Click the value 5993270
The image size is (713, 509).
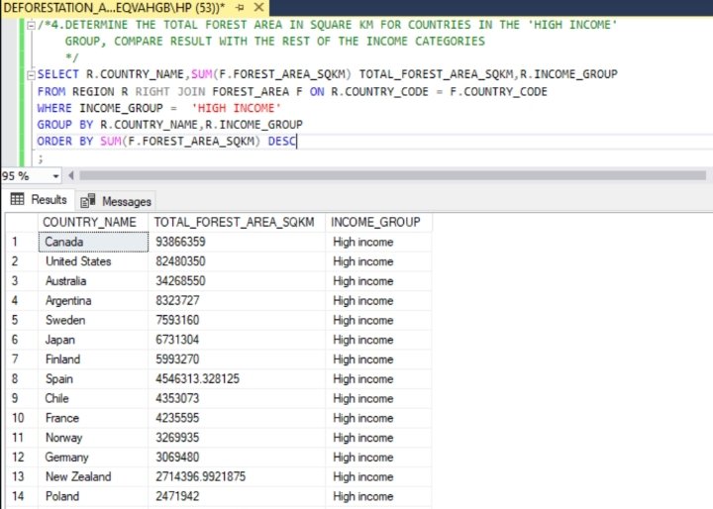tap(177, 359)
